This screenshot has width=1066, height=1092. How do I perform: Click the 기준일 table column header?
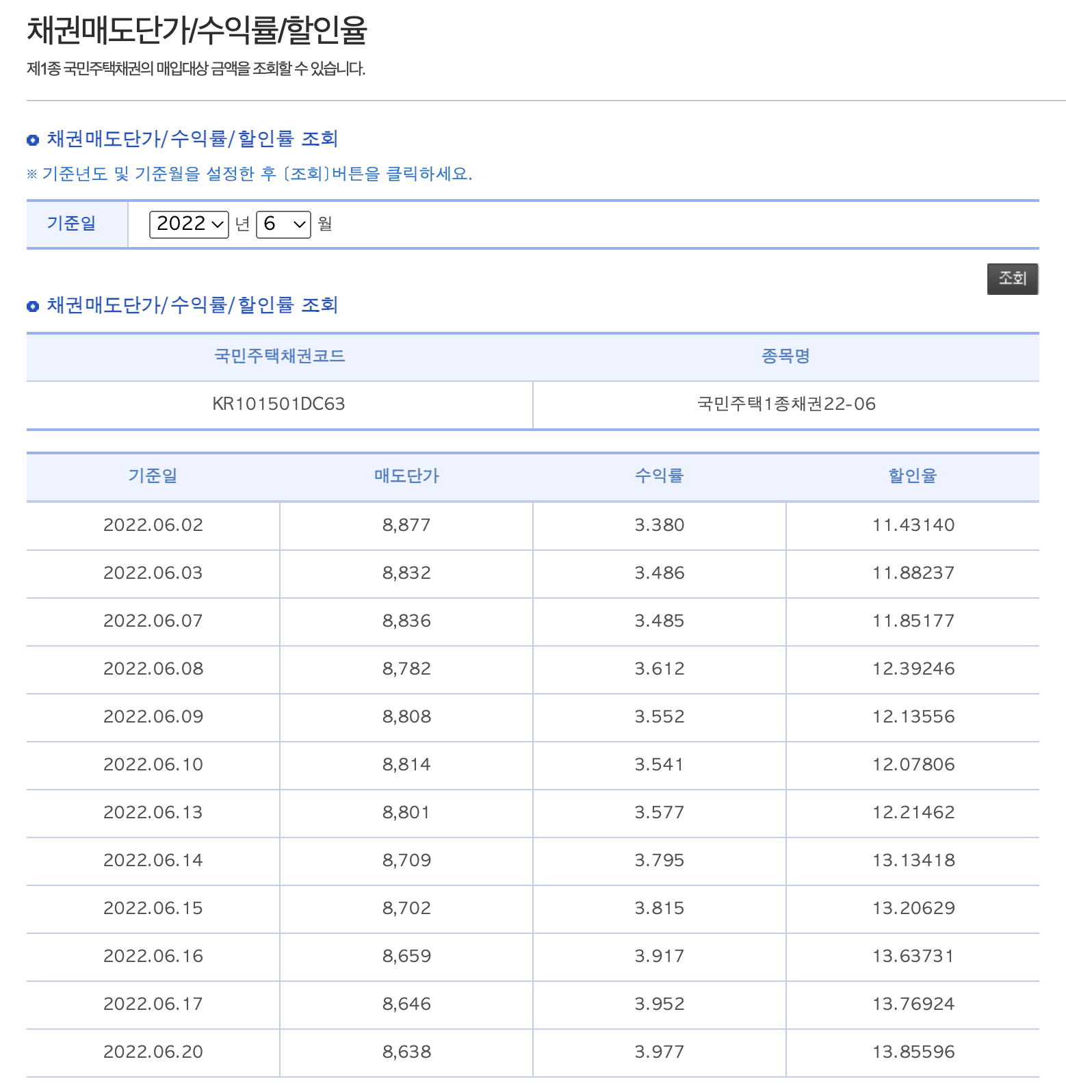[x=153, y=476]
